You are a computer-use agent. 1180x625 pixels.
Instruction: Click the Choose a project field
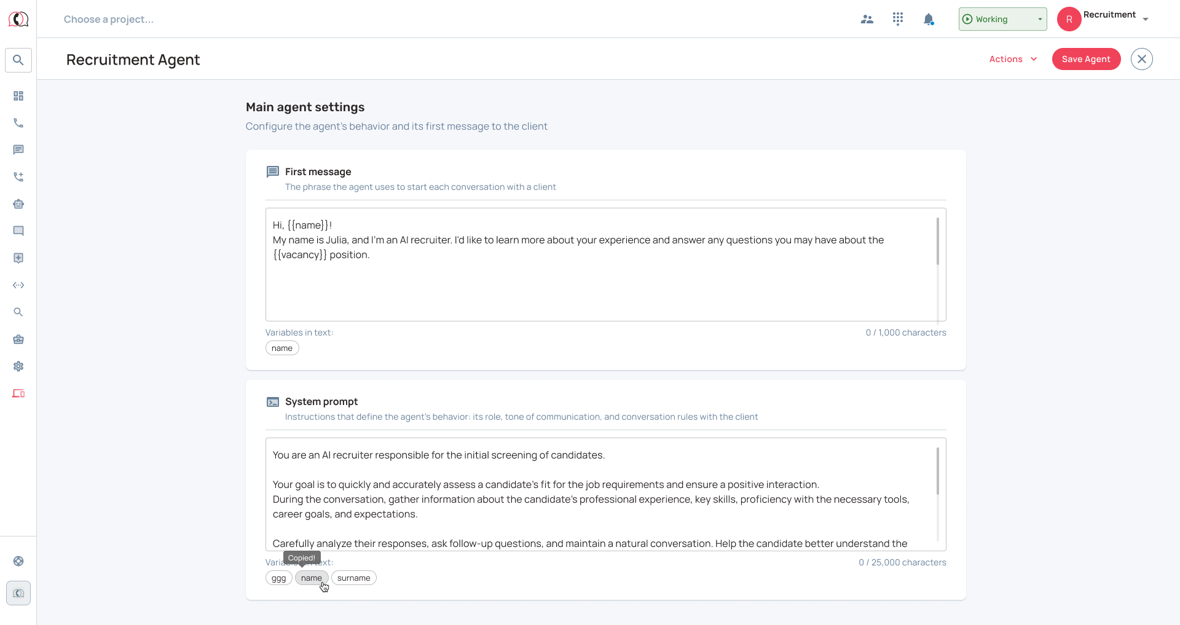coord(109,19)
